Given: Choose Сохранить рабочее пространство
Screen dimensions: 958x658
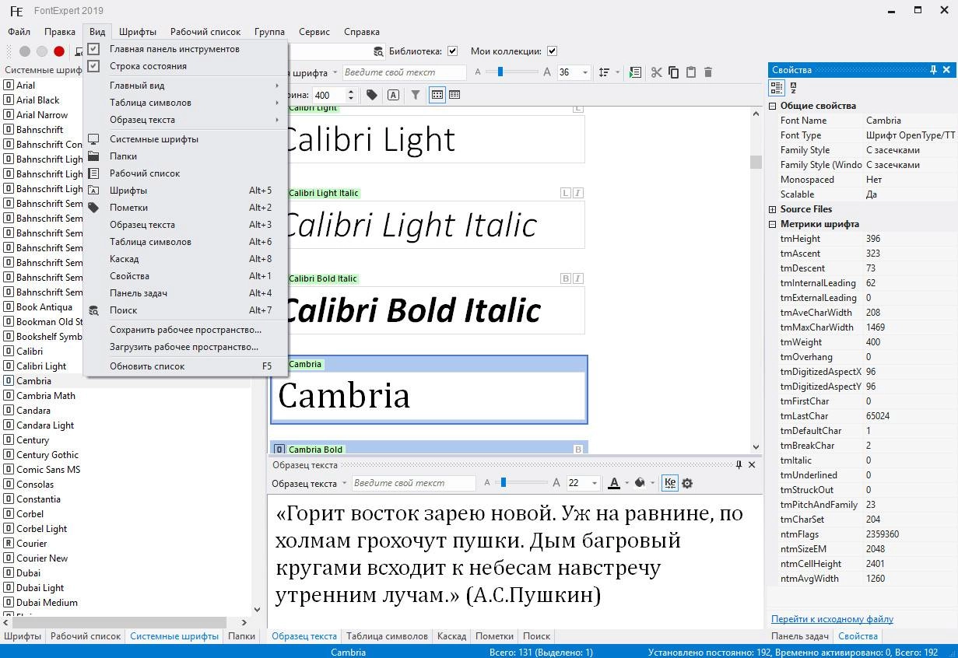Looking at the screenshot, I should (186, 330).
